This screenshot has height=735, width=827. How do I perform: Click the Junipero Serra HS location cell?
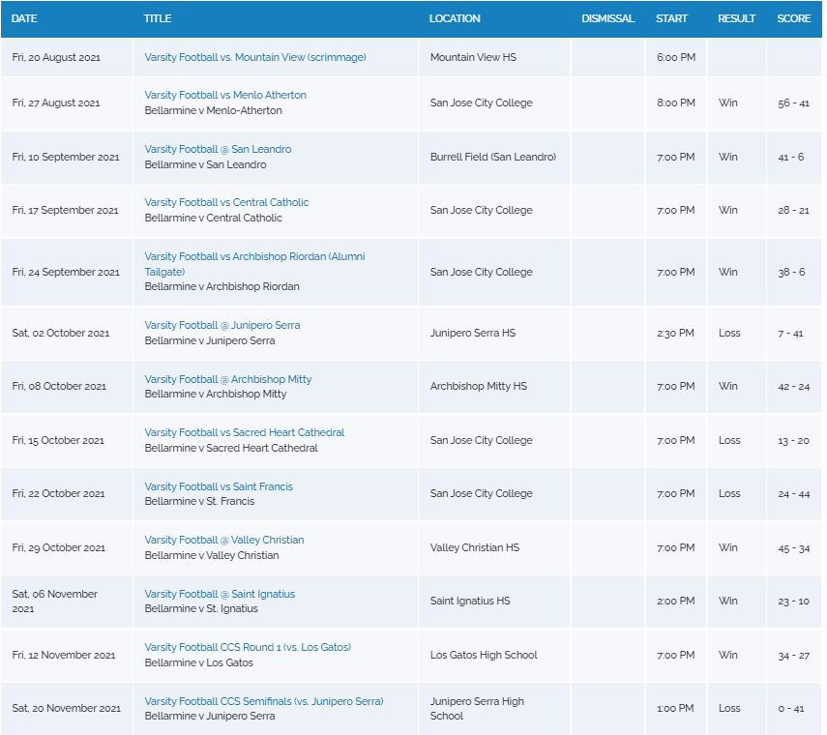pyautogui.click(x=473, y=333)
